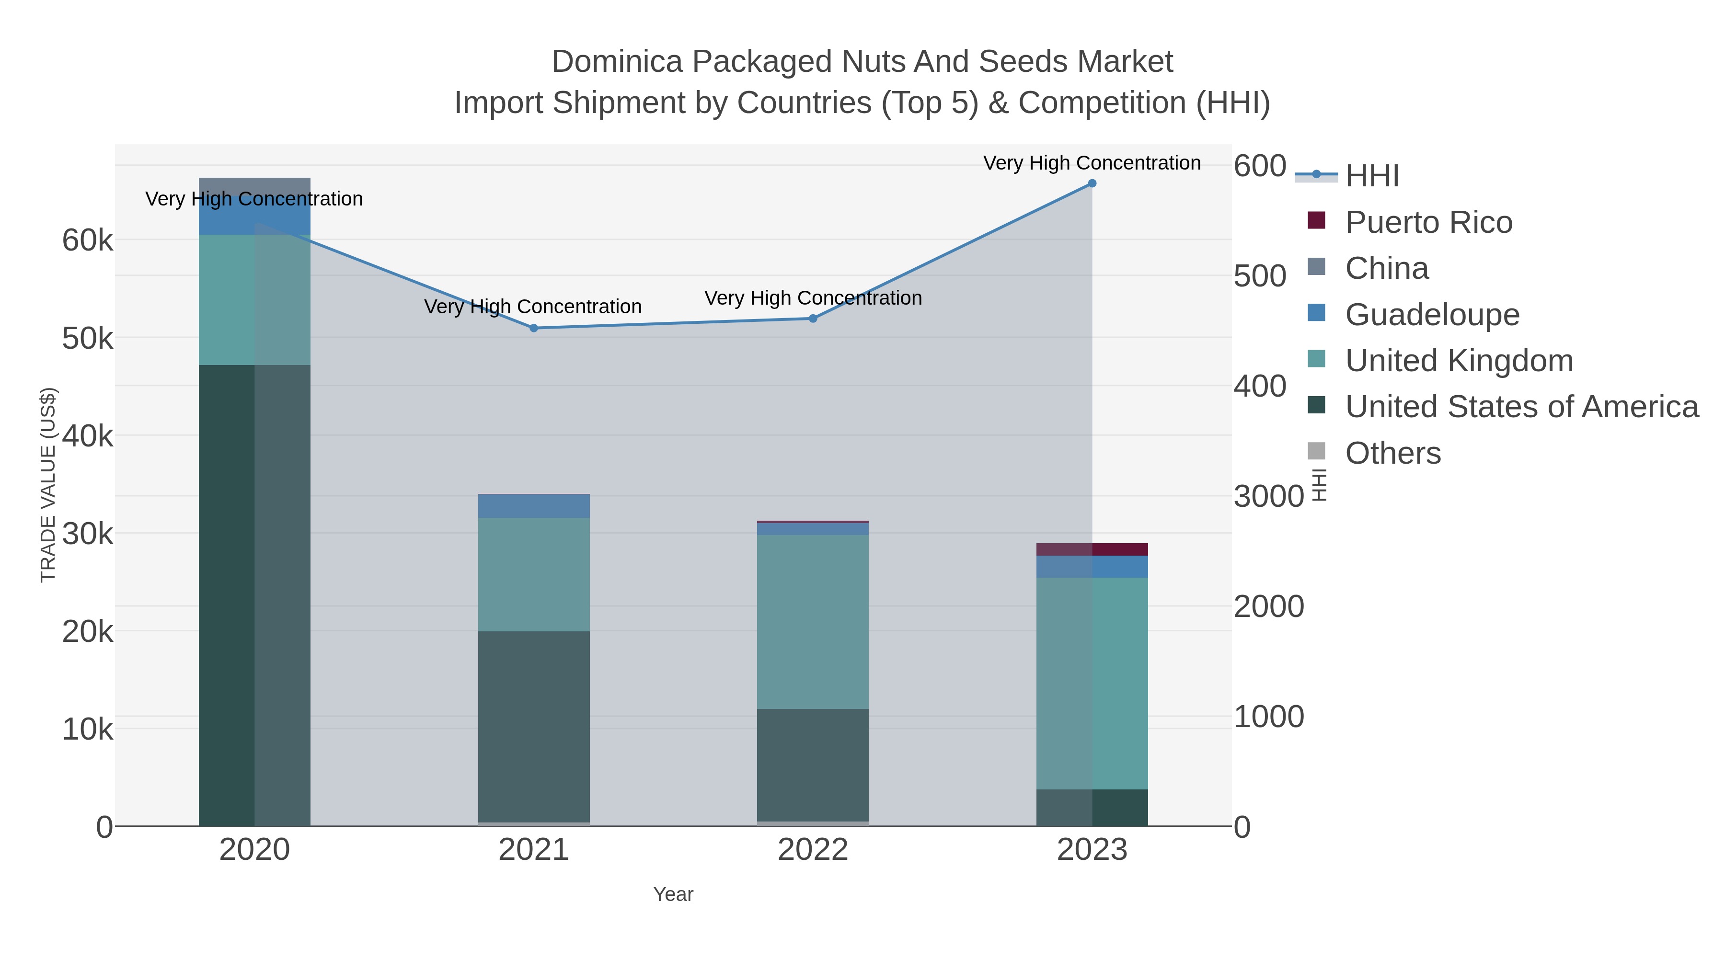Toggle United States of America legend entry
The width and height of the screenshot is (1725, 970).
(1503, 406)
